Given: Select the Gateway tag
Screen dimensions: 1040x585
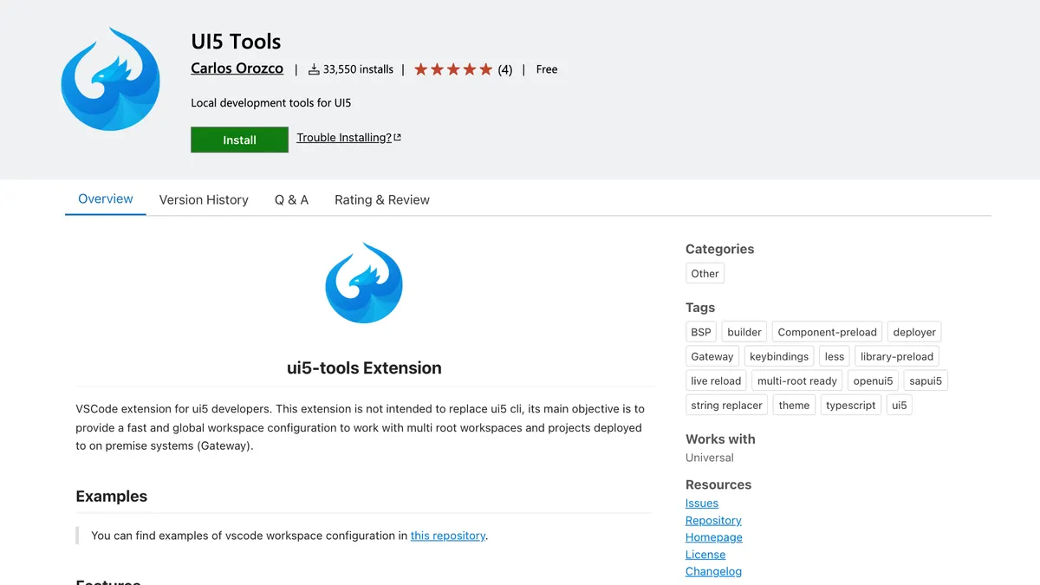Looking at the screenshot, I should point(712,356).
